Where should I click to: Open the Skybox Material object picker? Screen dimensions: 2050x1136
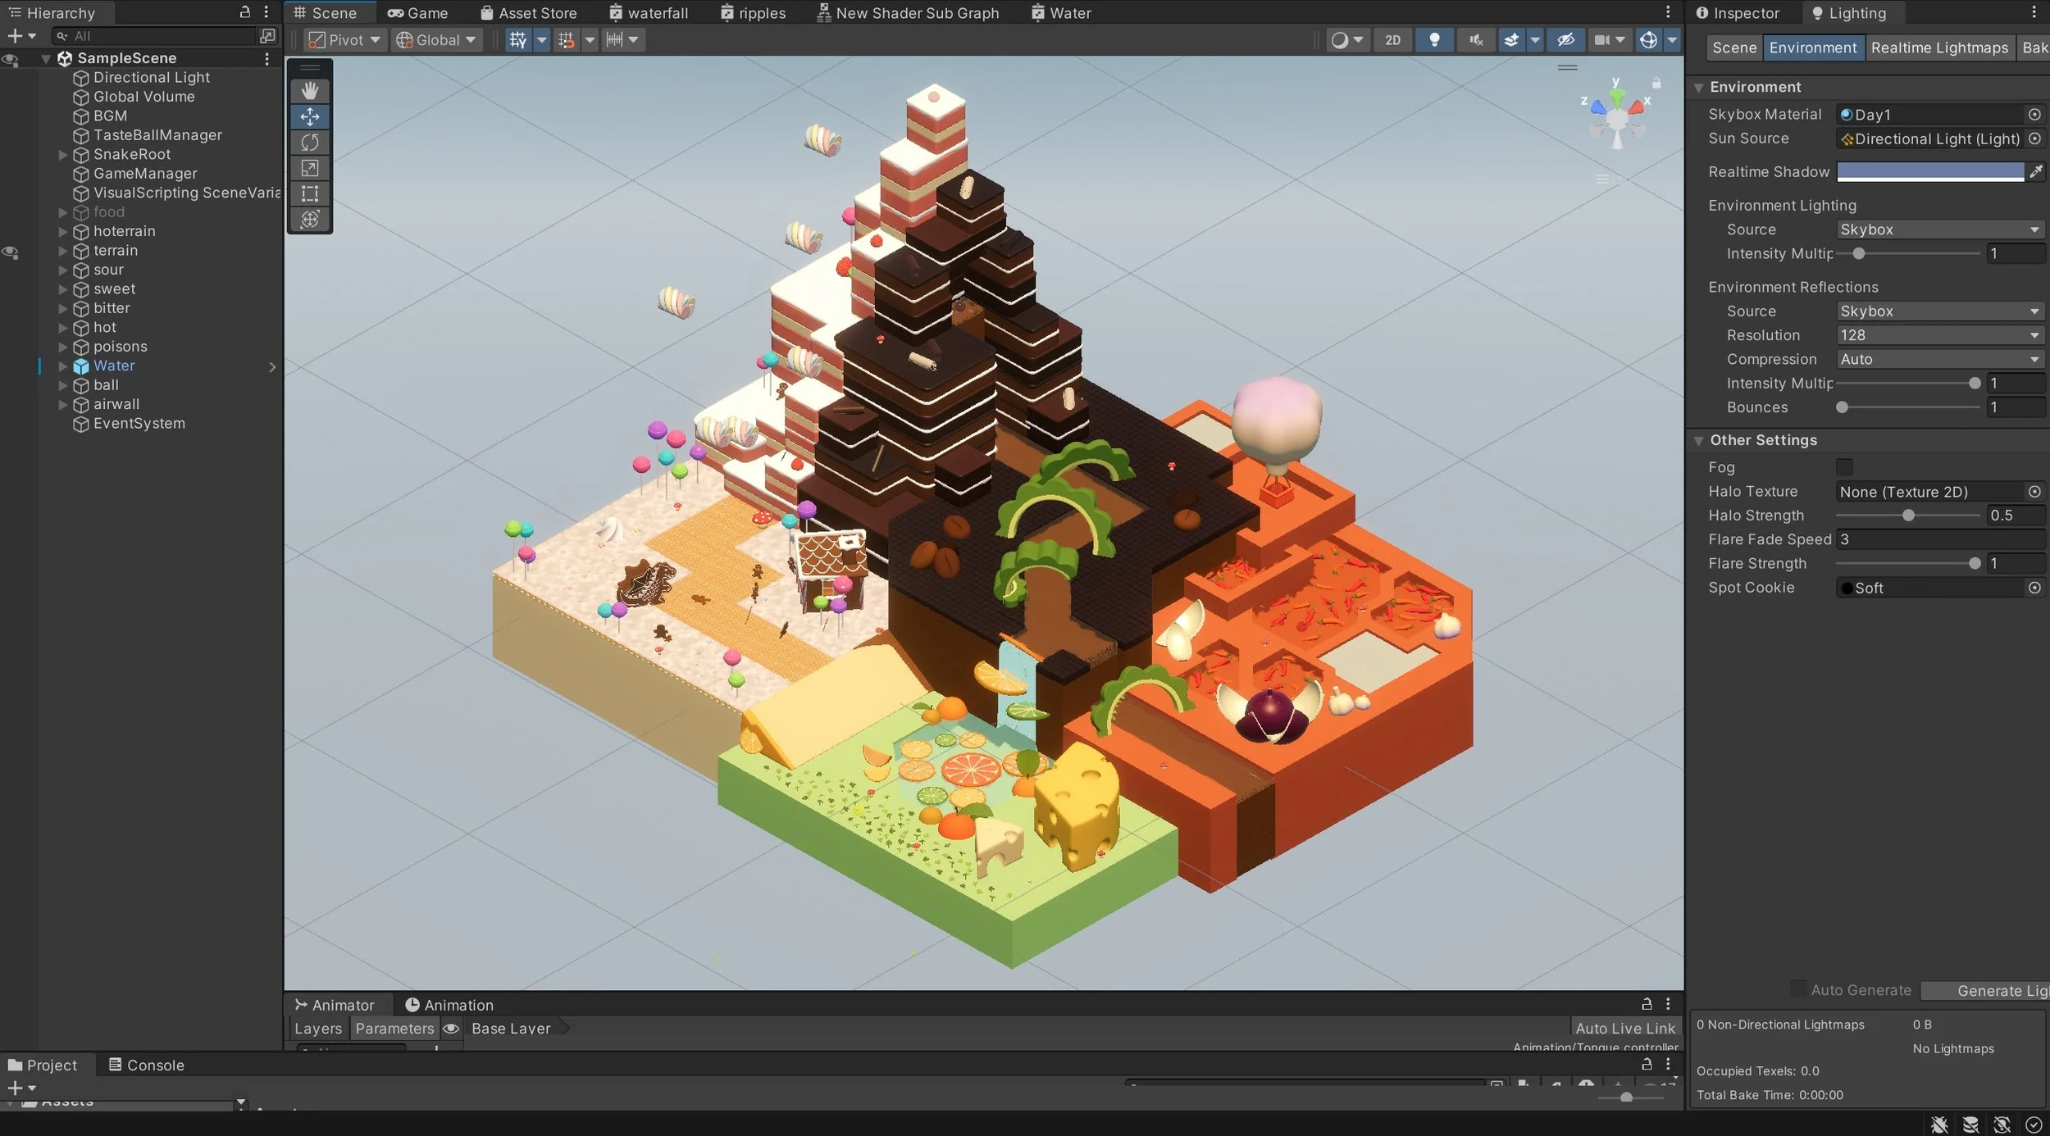tap(2034, 115)
